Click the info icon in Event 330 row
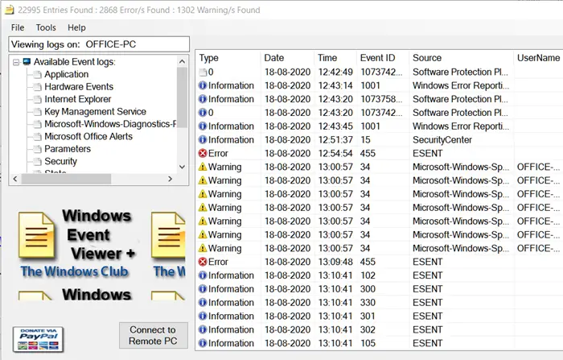This screenshot has width=563, height=360. coord(203,303)
